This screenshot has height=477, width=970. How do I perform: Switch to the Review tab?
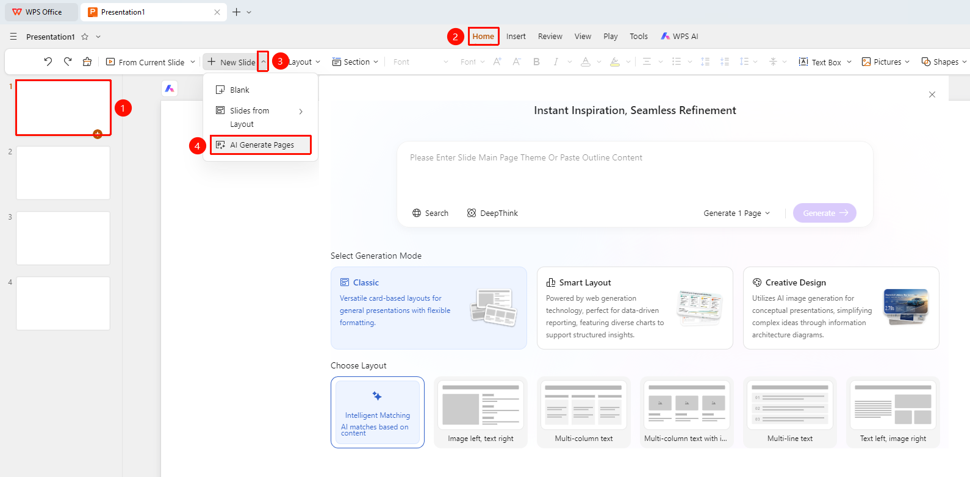point(550,37)
